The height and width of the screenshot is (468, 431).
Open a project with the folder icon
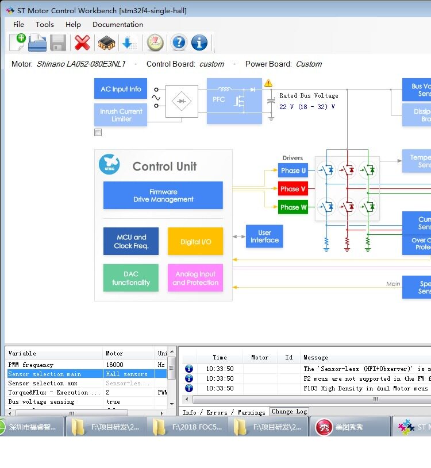(x=37, y=42)
